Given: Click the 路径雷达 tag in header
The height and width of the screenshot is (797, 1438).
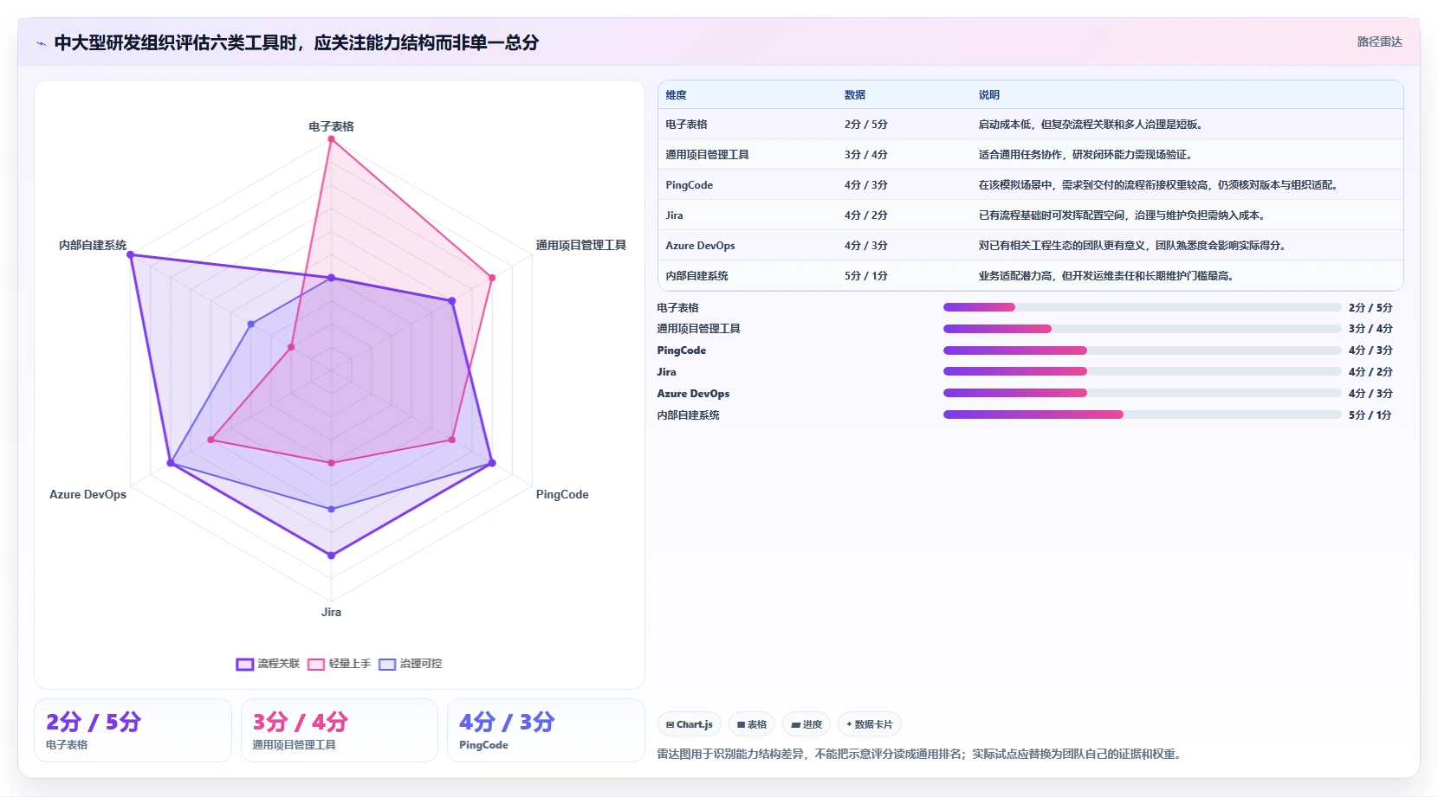Looking at the screenshot, I should coord(1379,42).
